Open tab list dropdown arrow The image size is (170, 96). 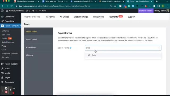point(167,1)
